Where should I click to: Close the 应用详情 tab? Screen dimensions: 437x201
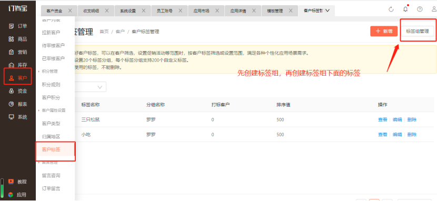(x=254, y=11)
